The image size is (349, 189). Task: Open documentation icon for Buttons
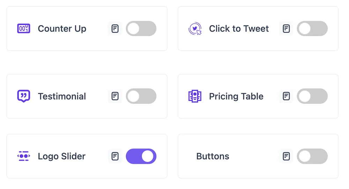[286, 156]
